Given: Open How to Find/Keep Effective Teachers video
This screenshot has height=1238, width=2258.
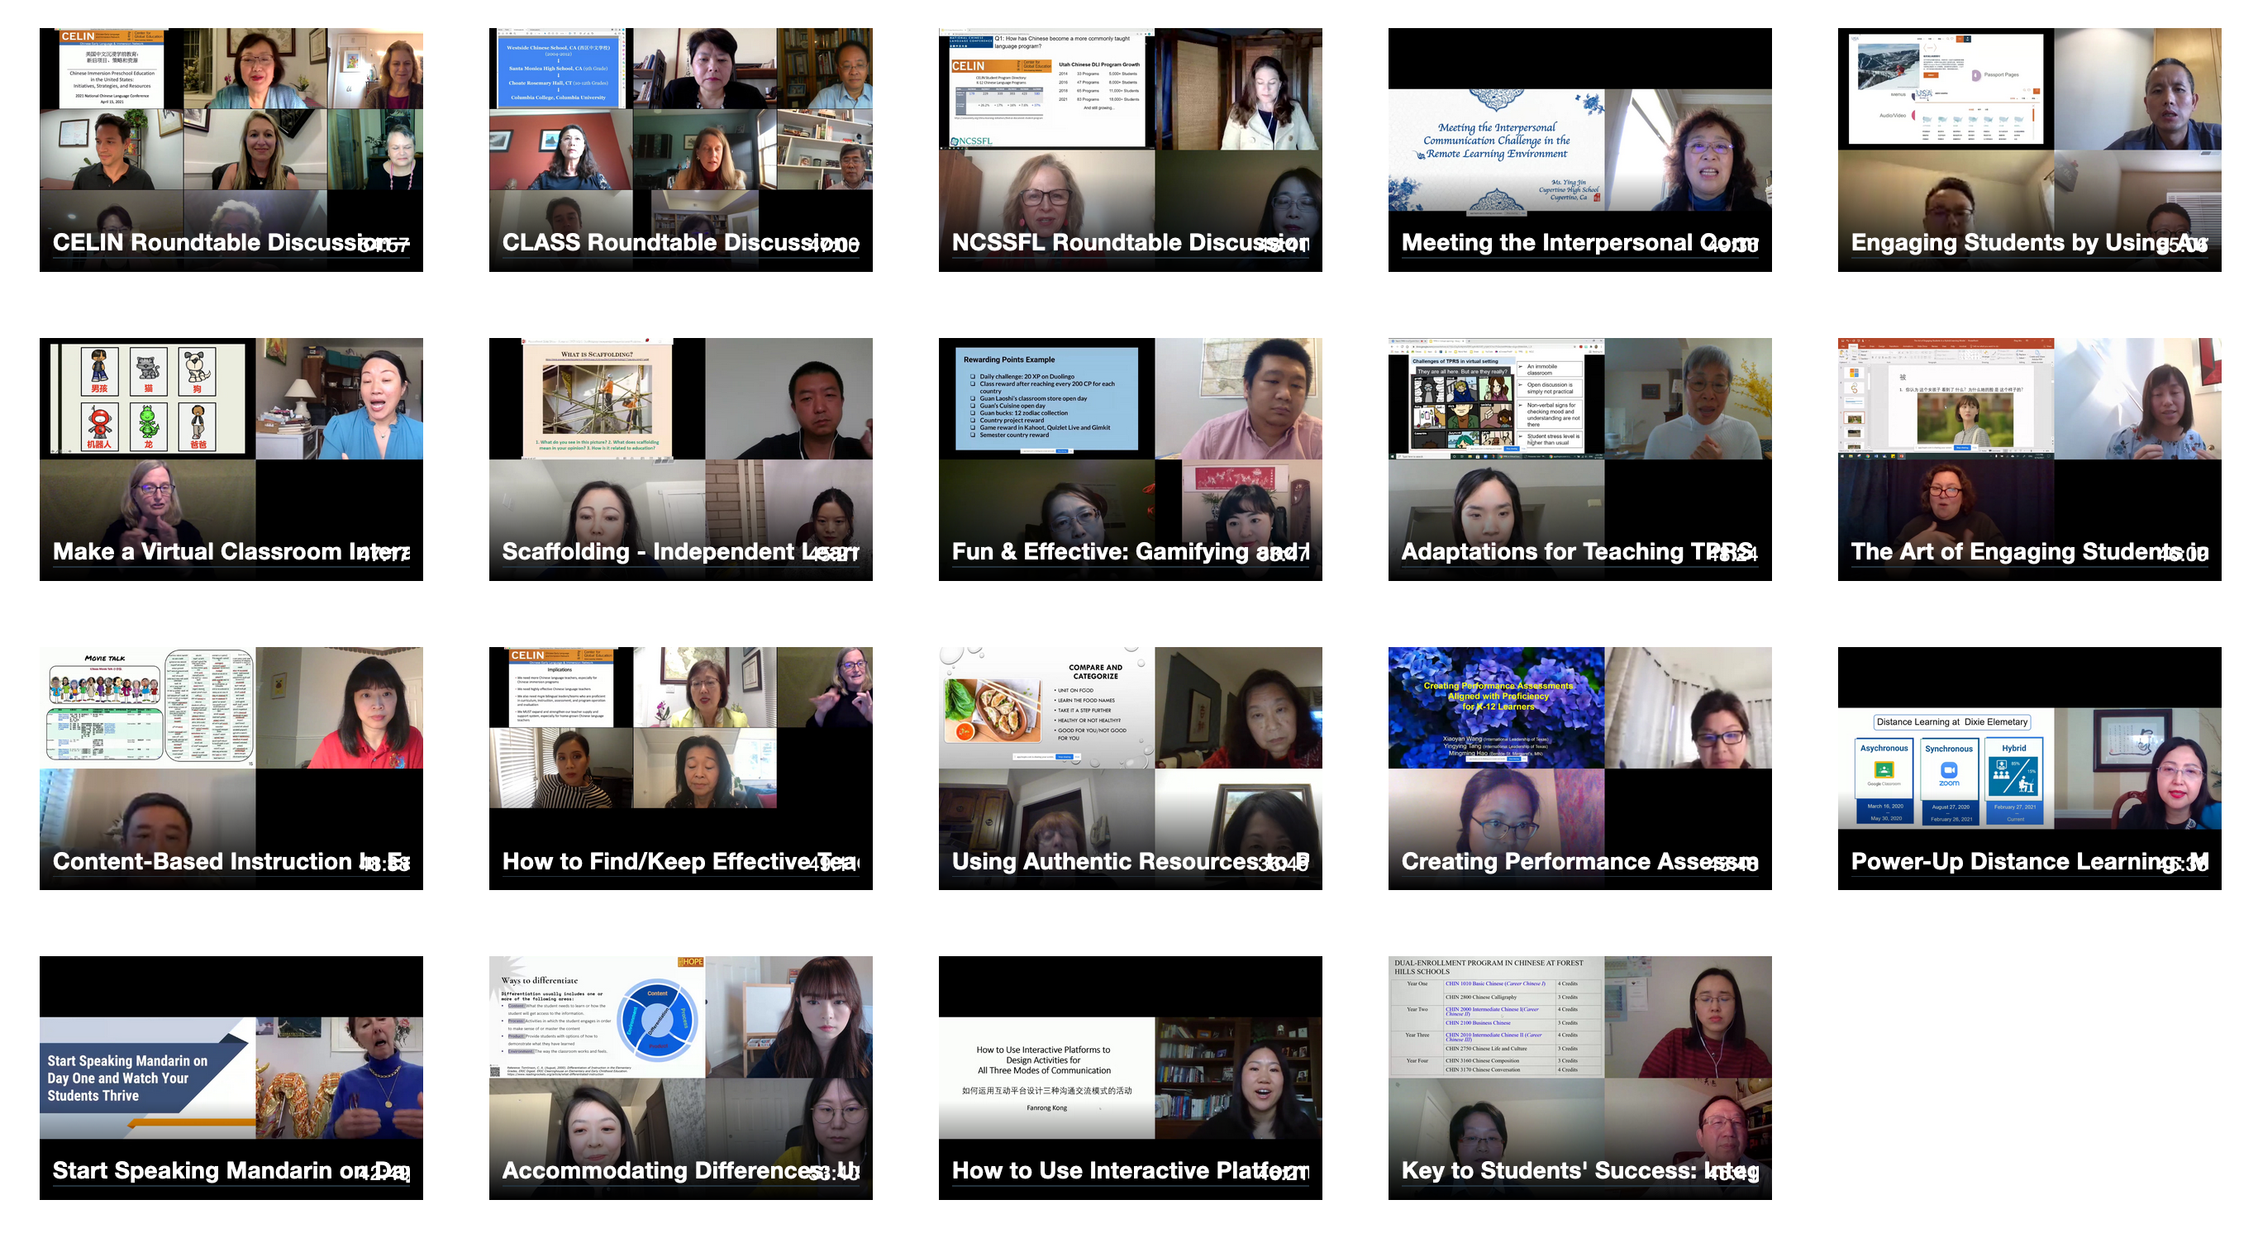Looking at the screenshot, I should tap(680, 768).
